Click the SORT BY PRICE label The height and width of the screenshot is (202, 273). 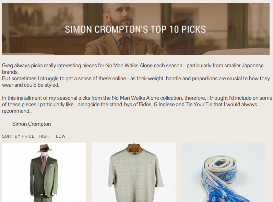(x=19, y=136)
